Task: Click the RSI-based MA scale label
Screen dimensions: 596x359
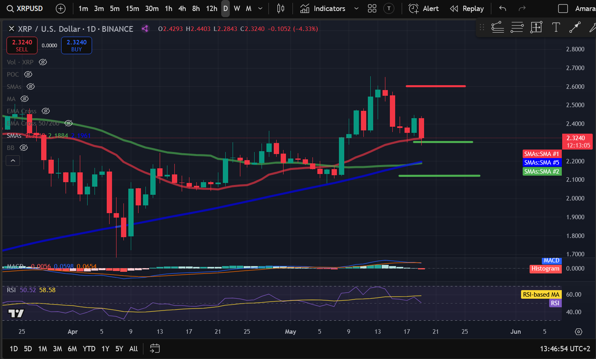Action: click(x=541, y=295)
